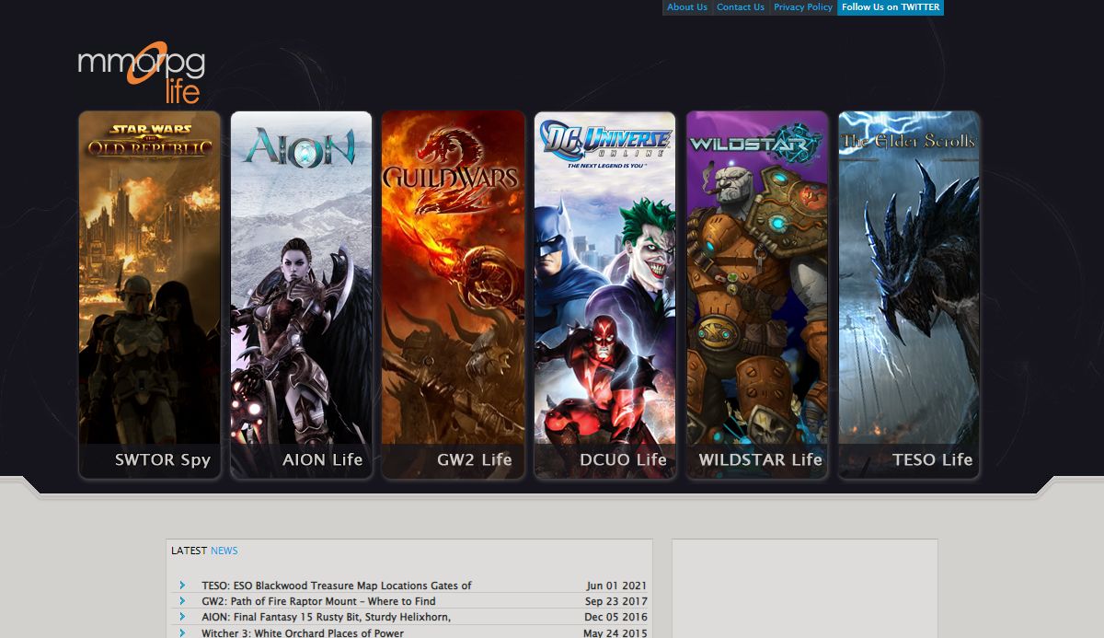Click arrow bullet beside AION Final Fantasy news

pos(182,617)
